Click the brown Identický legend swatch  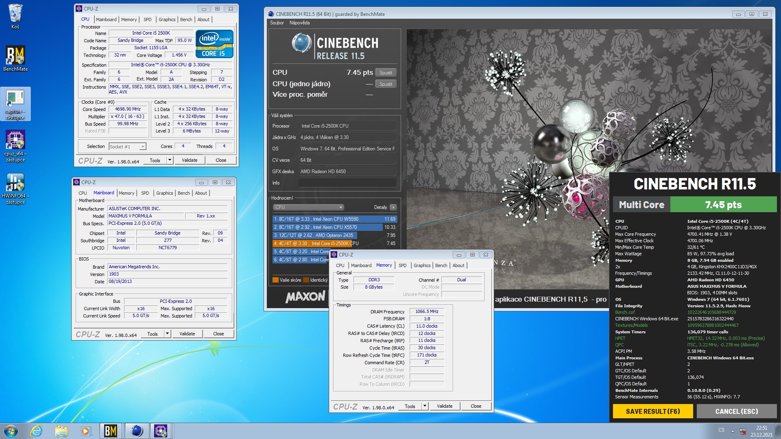pos(306,280)
